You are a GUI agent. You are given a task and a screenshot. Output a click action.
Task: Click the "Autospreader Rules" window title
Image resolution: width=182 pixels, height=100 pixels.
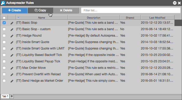(20, 3)
